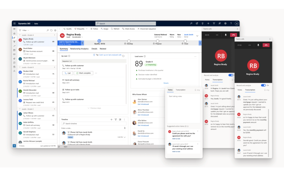Screen dimensions: 284x177
Task: Click the Home icon in the left sidebar
Action: click(14, 33)
